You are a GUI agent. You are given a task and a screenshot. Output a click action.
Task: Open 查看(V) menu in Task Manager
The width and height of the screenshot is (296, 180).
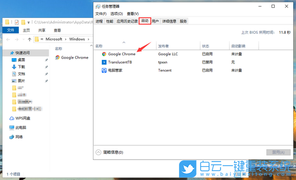[133, 14]
